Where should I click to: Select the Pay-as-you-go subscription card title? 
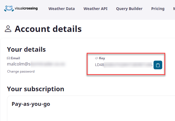pyautogui.click(x=31, y=104)
